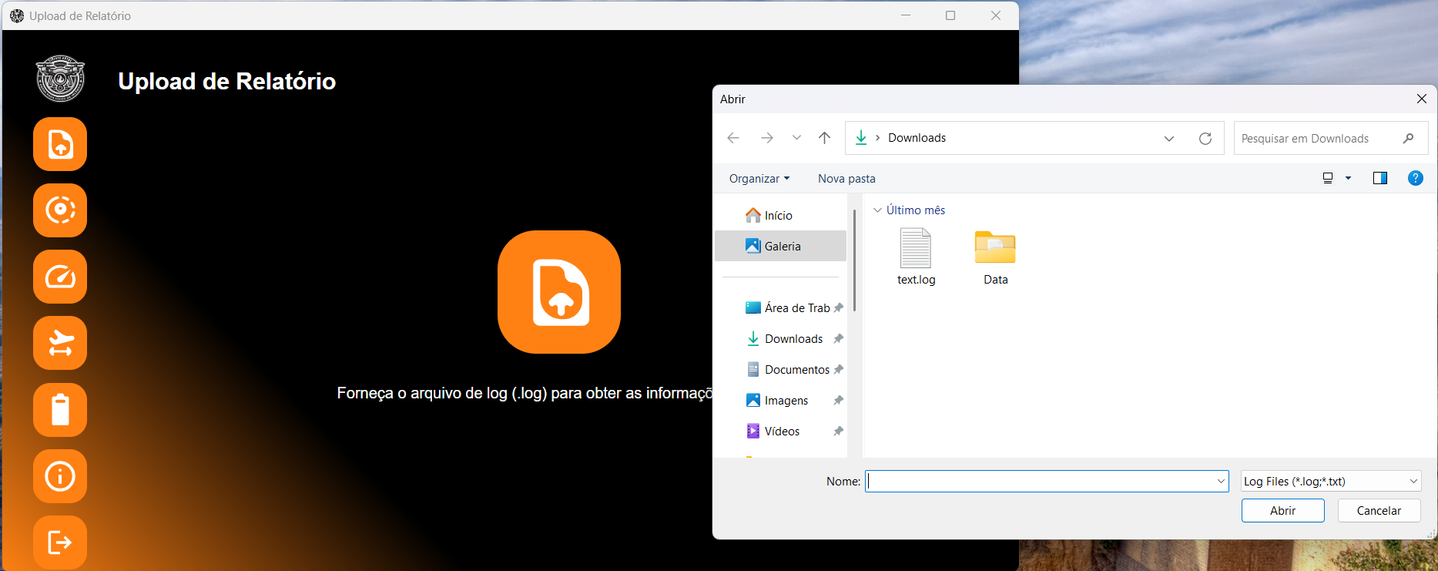
Task: Select the airplane flight sidebar icon
Action: 60,343
